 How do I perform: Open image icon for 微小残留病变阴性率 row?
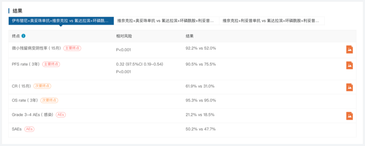click(349, 49)
